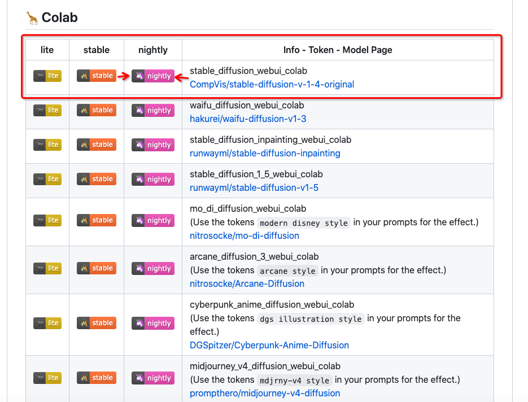This screenshot has width=528, height=402.
Task: Open stable badge for cyberpunk_anime_diffusion_webui_colab
Action: pyautogui.click(x=97, y=323)
